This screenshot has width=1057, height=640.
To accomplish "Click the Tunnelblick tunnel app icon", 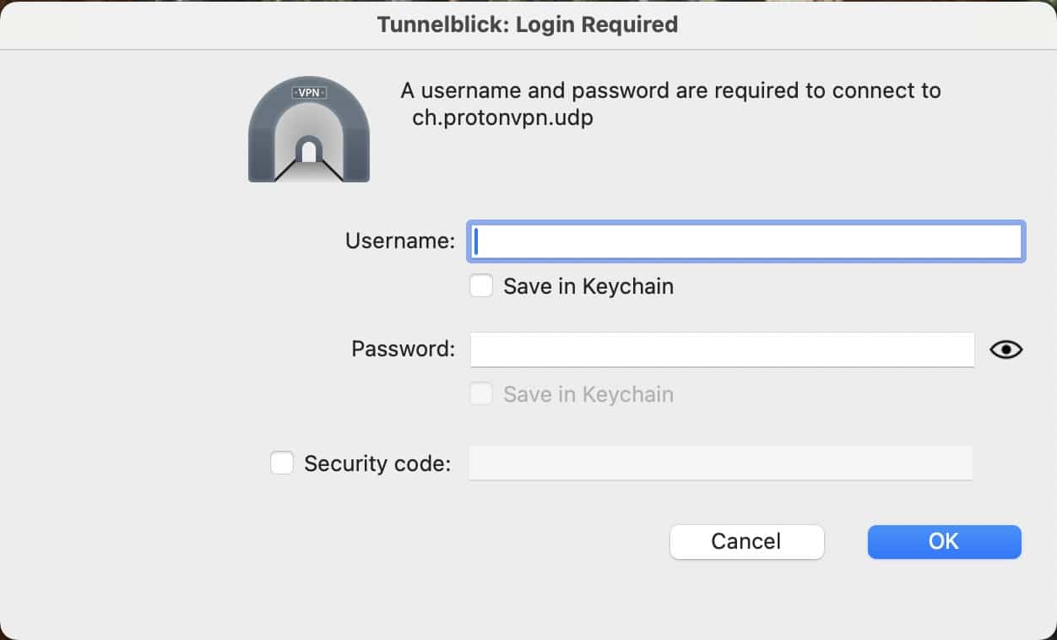I will [309, 129].
